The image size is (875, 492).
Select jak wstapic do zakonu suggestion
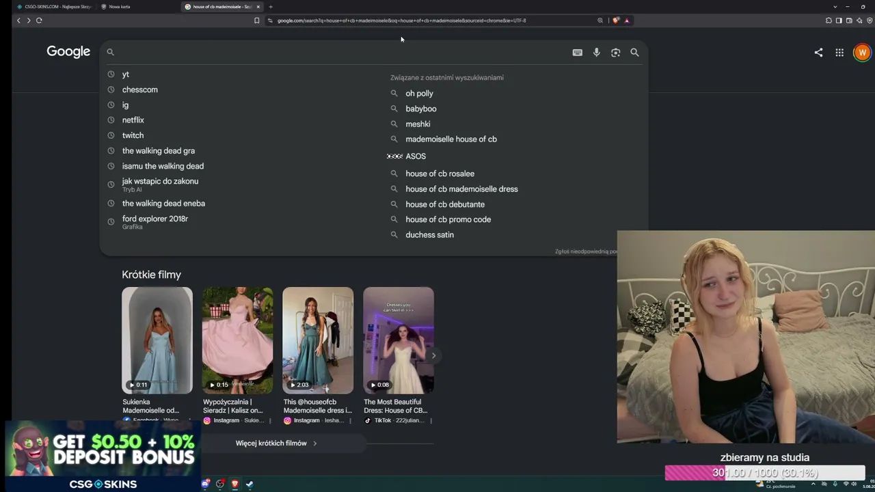[x=160, y=182]
